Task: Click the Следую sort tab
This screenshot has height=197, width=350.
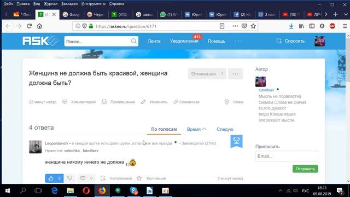Action: [225, 129]
